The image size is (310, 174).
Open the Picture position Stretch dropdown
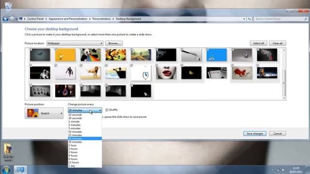(x=44, y=113)
